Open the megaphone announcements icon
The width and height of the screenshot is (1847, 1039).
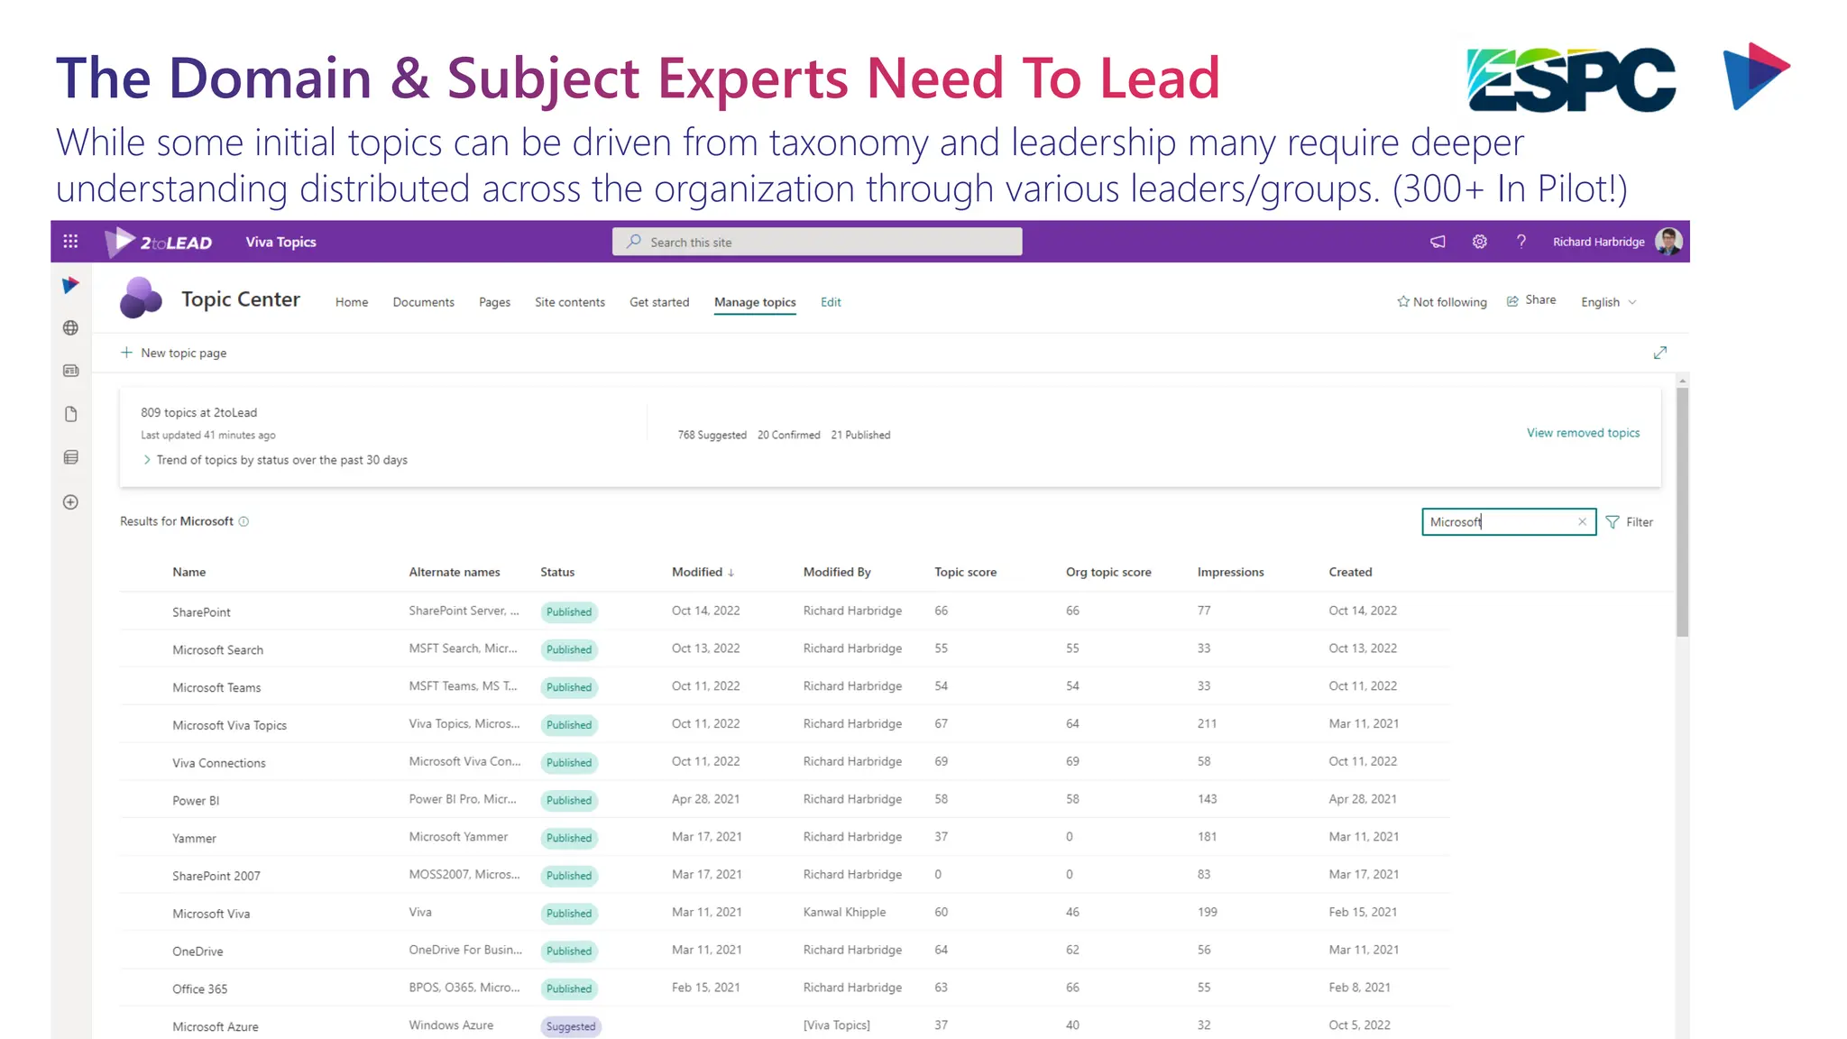click(1438, 242)
